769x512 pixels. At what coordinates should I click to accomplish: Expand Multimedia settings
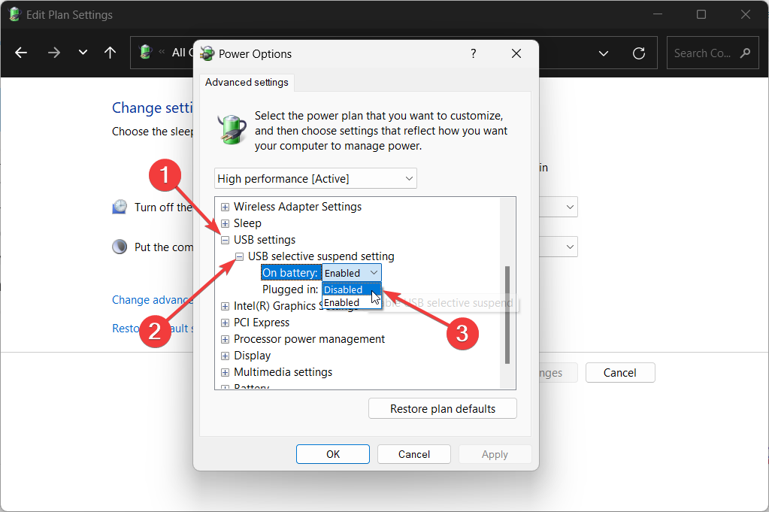point(225,373)
